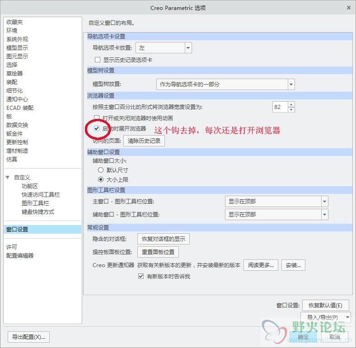Open 键盘快捷方式 settings
This screenshot has width=356, height=348.
click(38, 212)
